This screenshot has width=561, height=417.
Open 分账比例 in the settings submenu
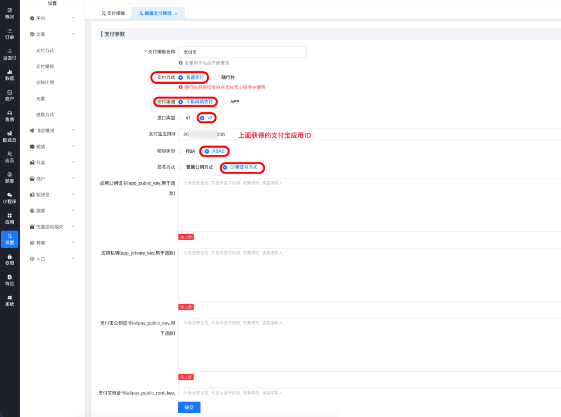tap(45, 83)
